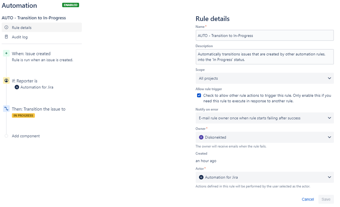Click the blue transition action icon
The height and width of the screenshot is (207, 340).
[6, 109]
